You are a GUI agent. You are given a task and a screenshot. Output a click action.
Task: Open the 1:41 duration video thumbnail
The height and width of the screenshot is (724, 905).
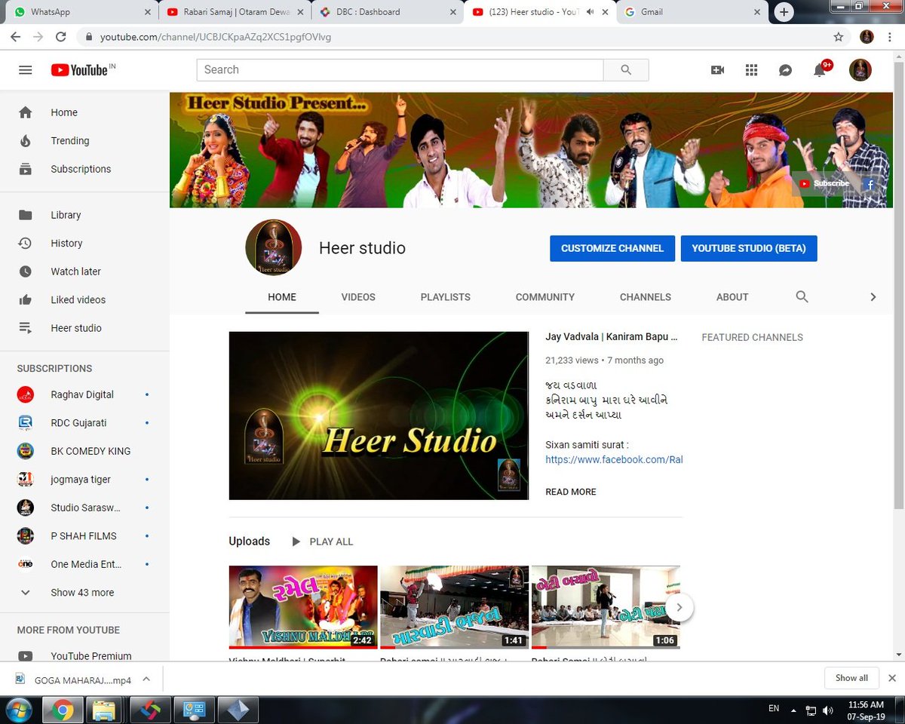[454, 607]
